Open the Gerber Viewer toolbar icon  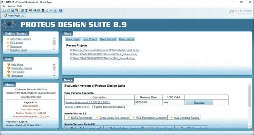pyautogui.click(x=39, y=10)
